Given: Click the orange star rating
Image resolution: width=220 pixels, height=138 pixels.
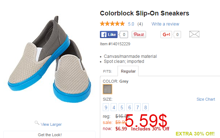Looking at the screenshot, I should tap(112, 24).
